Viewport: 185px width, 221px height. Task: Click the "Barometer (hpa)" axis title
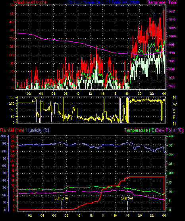click(x=162, y=2)
